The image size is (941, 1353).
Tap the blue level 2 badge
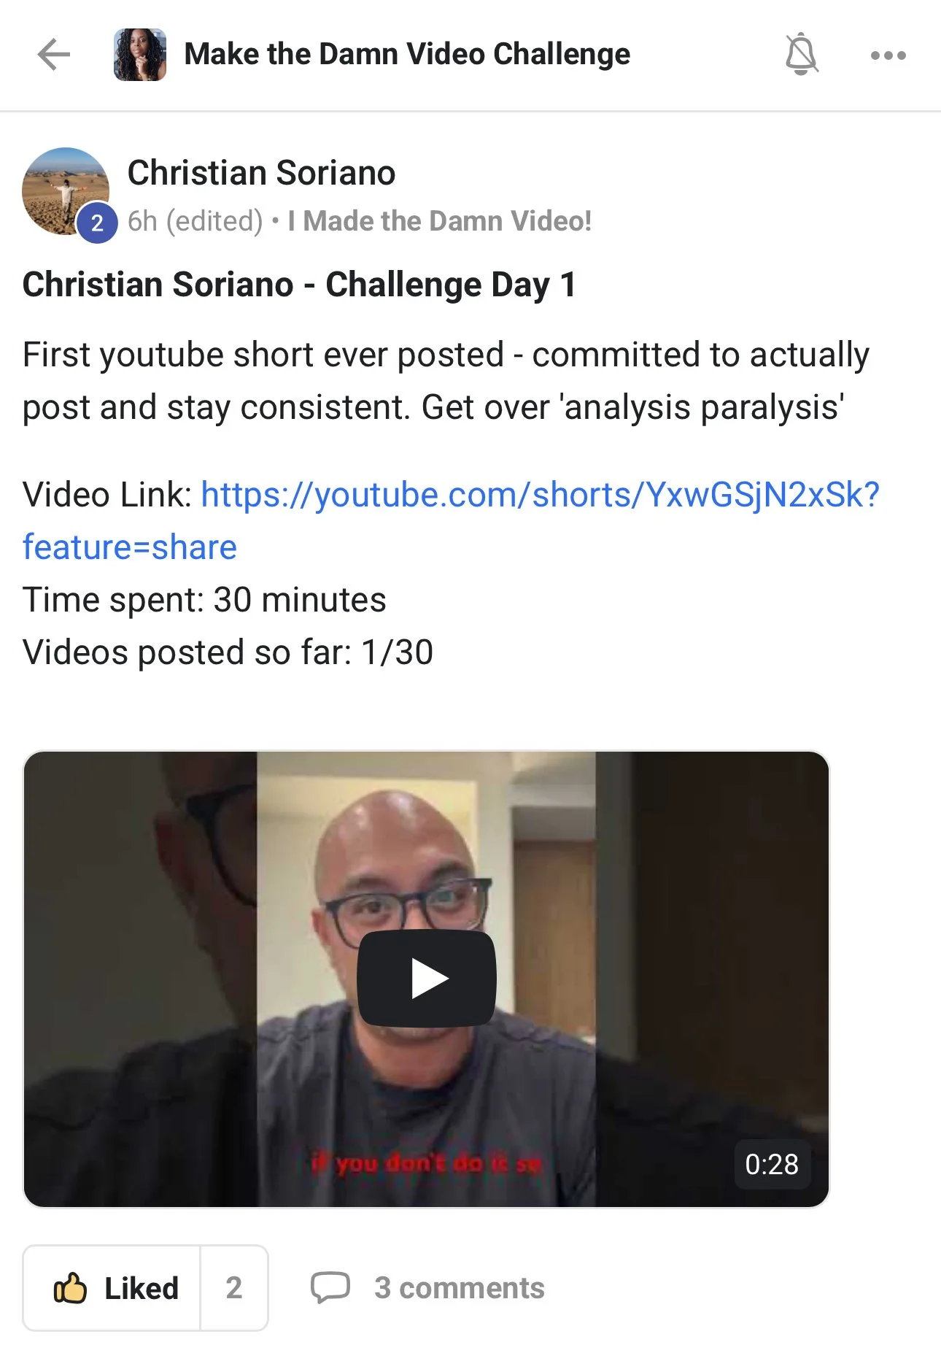[x=97, y=223]
